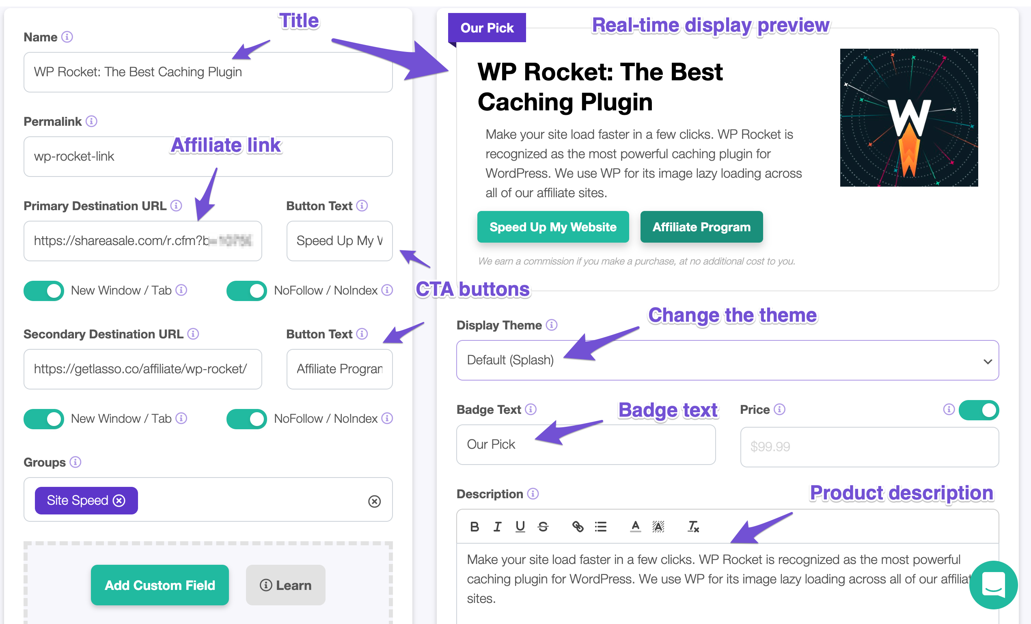Click info icon left of the Price toggle

(x=949, y=410)
